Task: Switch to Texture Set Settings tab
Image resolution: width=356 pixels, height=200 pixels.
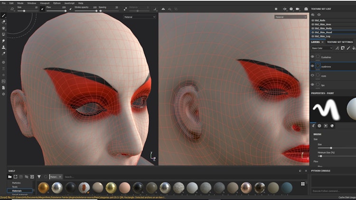Action: 340,42
